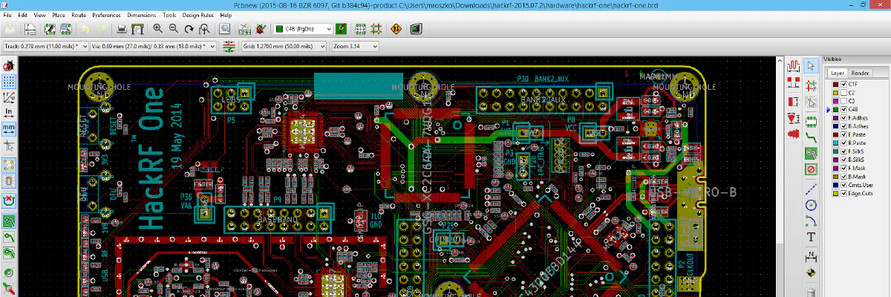Click the Zoom to fit icon

pos(205,29)
